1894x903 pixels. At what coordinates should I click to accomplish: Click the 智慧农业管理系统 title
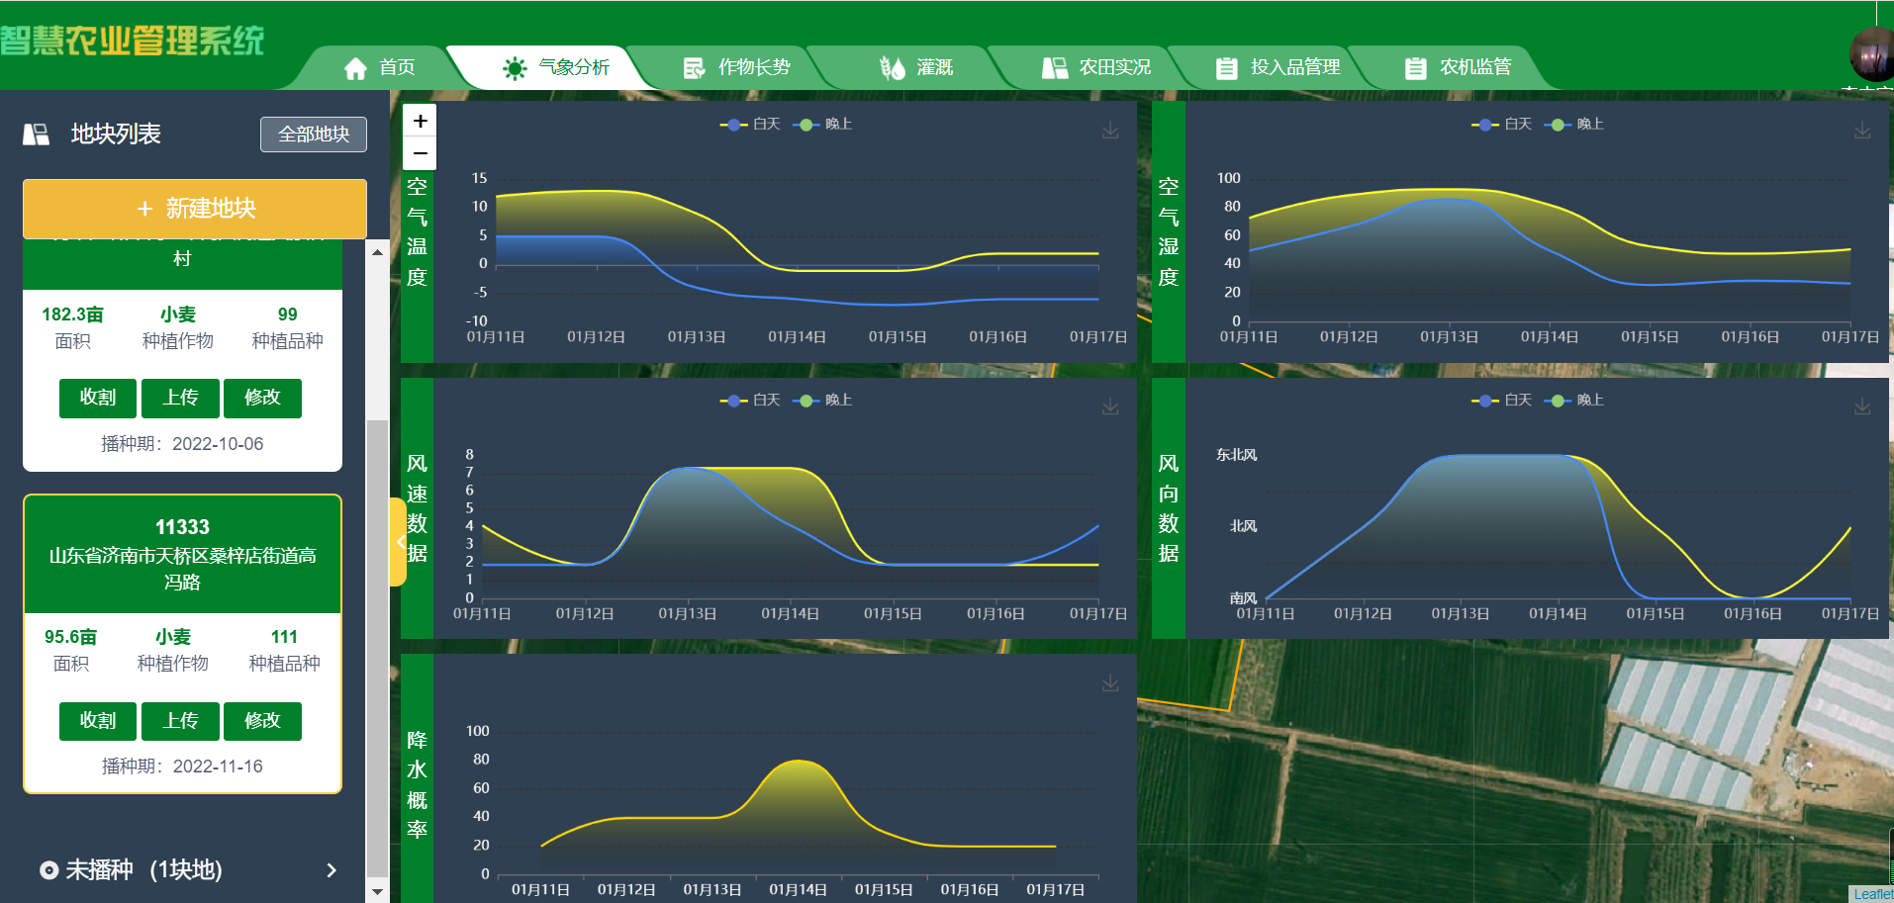133,41
